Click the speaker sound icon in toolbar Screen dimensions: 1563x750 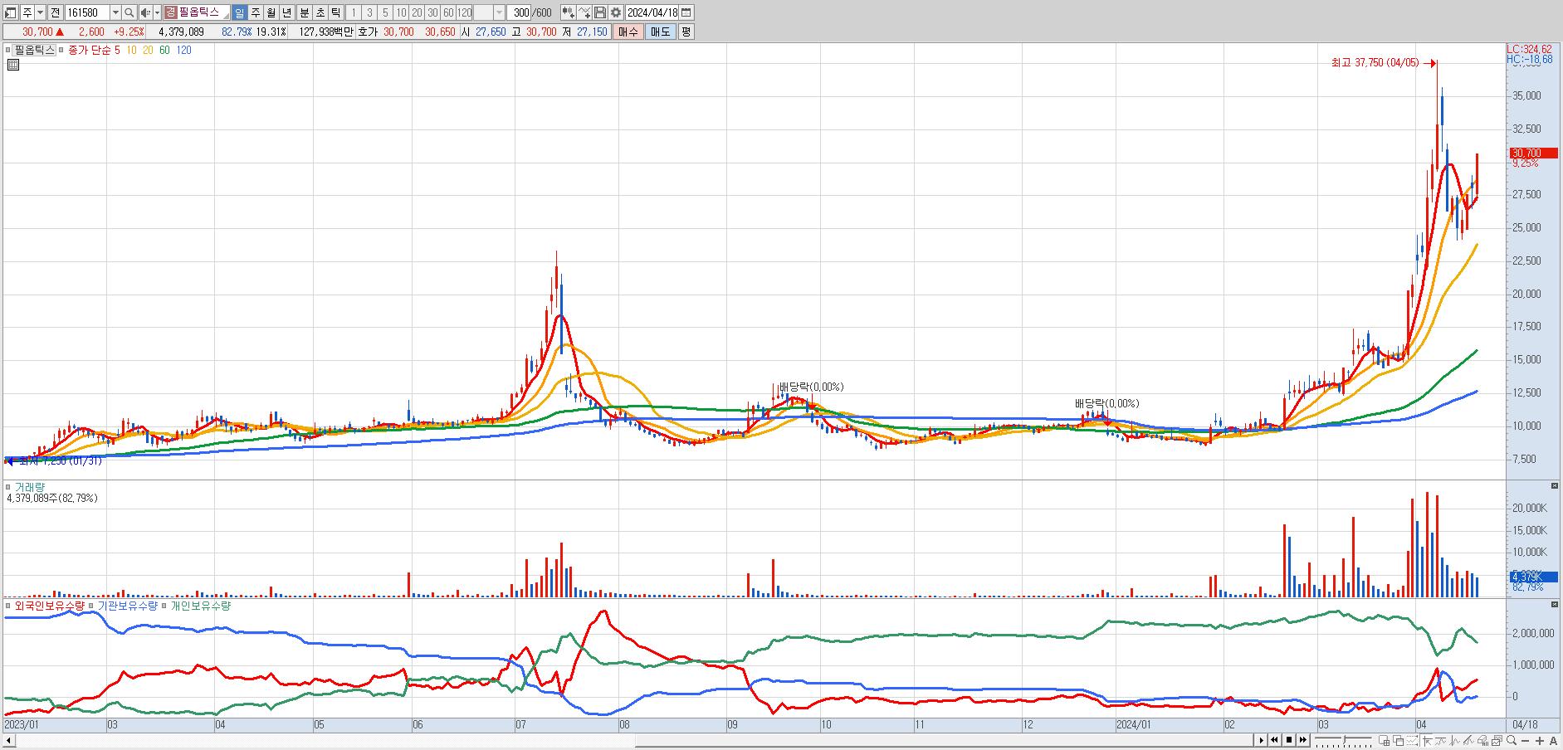tap(145, 12)
